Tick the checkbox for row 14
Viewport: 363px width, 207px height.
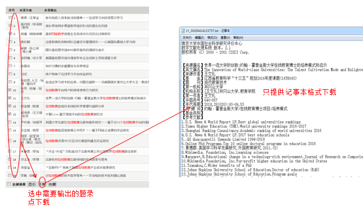[10, 122]
